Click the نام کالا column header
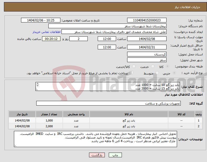 coord(129,114)
